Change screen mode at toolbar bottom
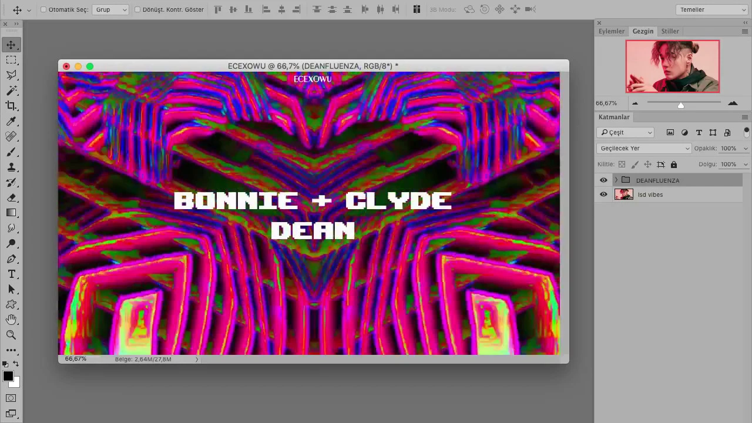 (11, 414)
